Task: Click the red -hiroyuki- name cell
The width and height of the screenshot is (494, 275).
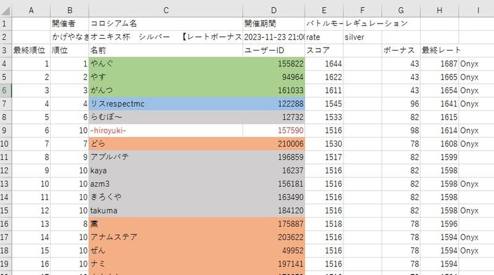Action: (166, 130)
